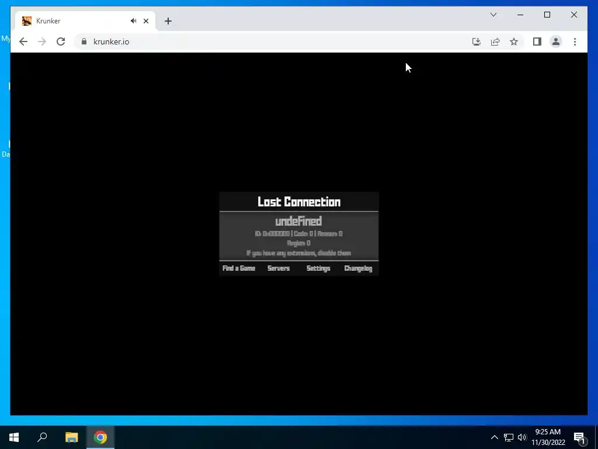The width and height of the screenshot is (598, 449).
Task: Open network status tray icon
Action: pos(509,437)
